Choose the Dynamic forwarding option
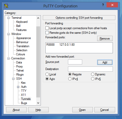Image resolution: width=122 pixels, height=119 pixels. (93, 74)
